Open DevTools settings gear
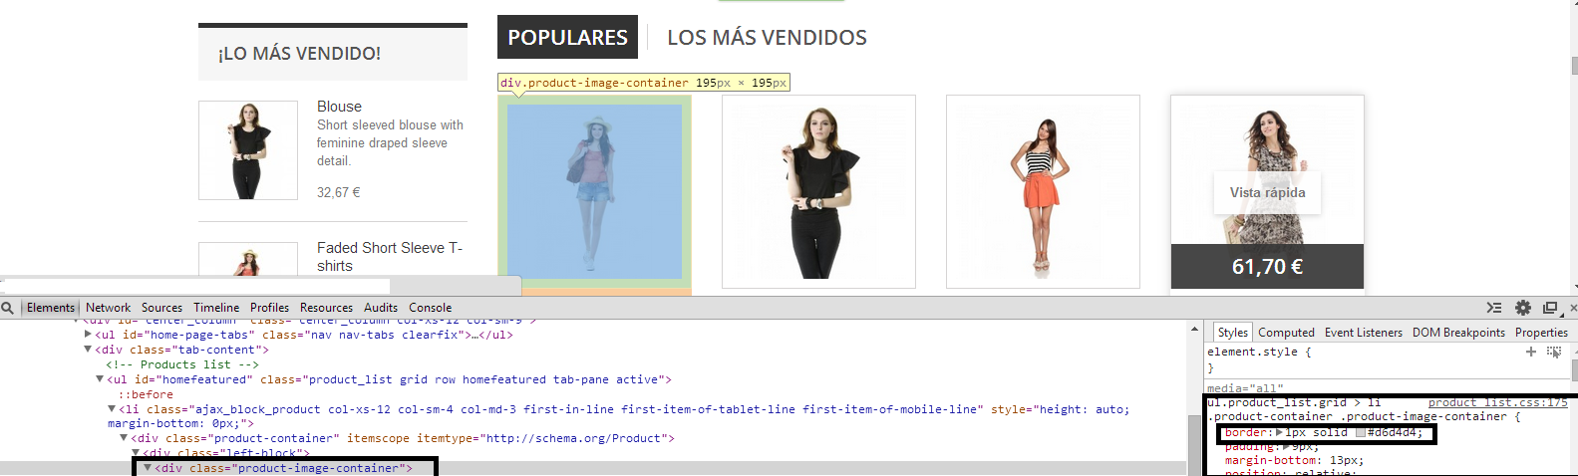The image size is (1578, 476). (1522, 308)
